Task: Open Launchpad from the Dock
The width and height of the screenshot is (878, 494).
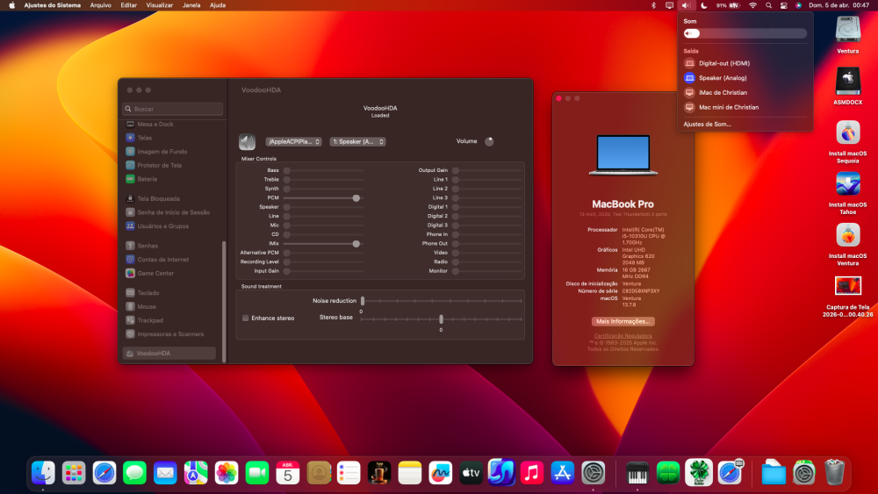Action: click(74, 473)
